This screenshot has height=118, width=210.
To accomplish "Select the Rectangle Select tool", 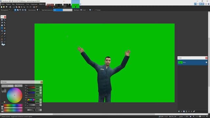I will [2, 20].
